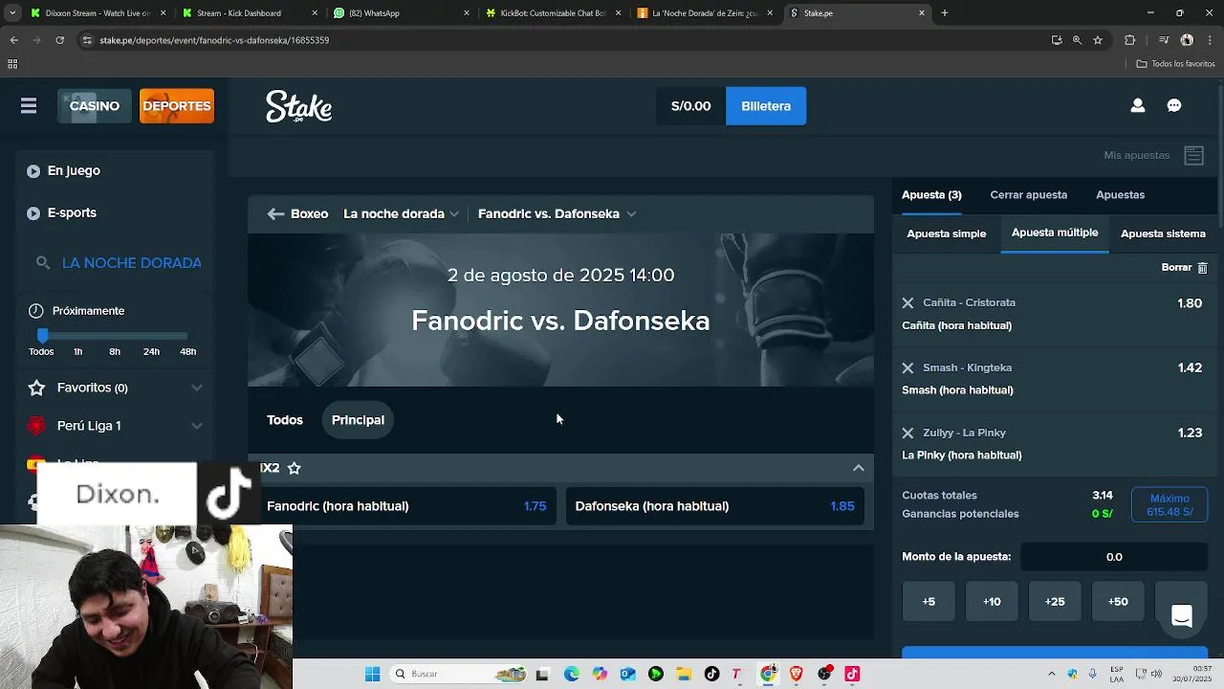Add +50 to bet amount
Viewport: 1224px width, 689px height.
coord(1118,602)
